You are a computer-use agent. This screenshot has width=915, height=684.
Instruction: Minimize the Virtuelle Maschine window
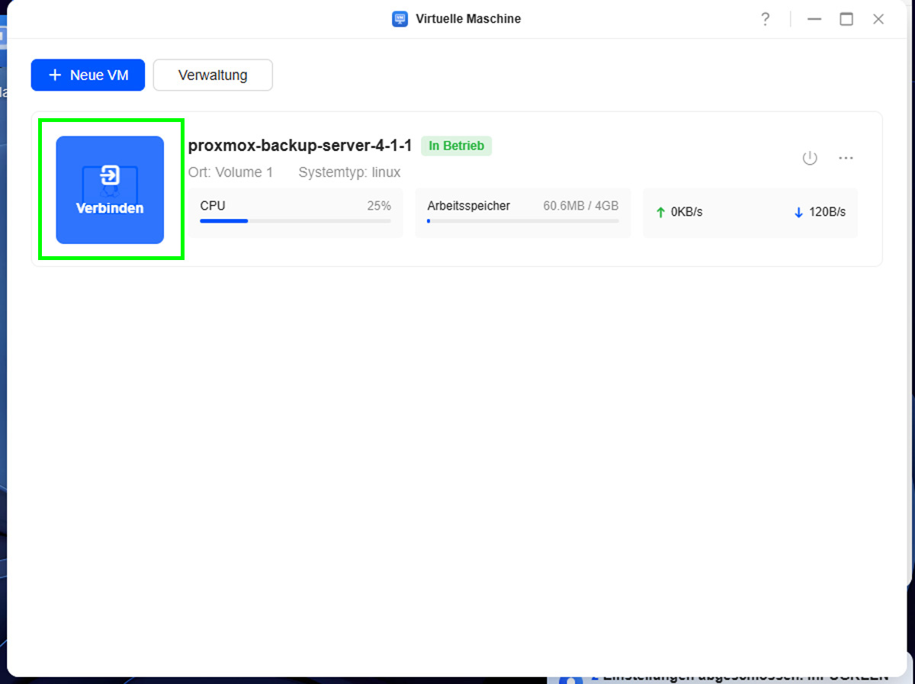point(814,19)
